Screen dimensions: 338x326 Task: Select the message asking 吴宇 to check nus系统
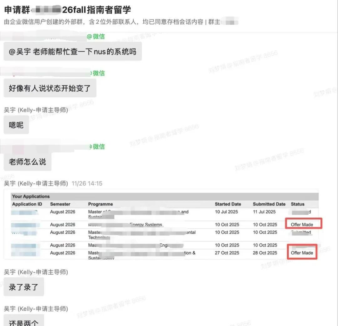72,52
